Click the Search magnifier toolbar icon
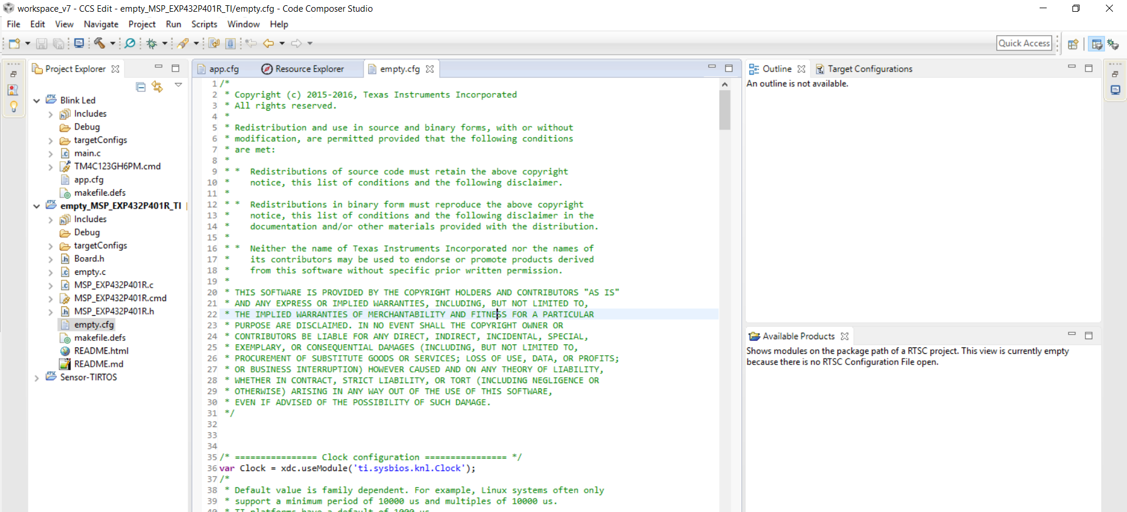The image size is (1127, 512). click(130, 43)
